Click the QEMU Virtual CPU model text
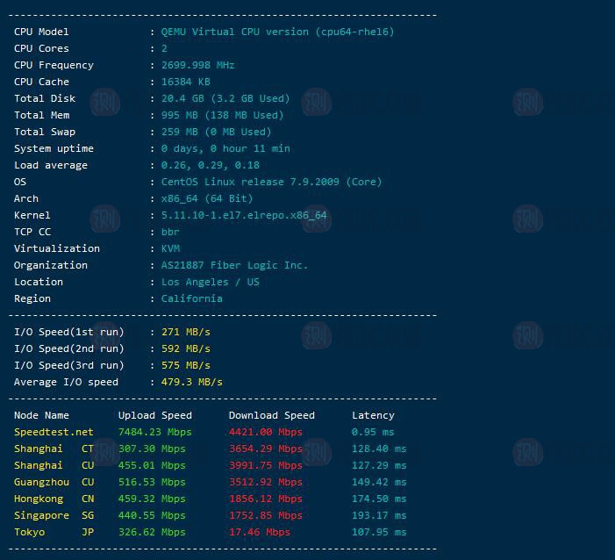 (x=277, y=32)
